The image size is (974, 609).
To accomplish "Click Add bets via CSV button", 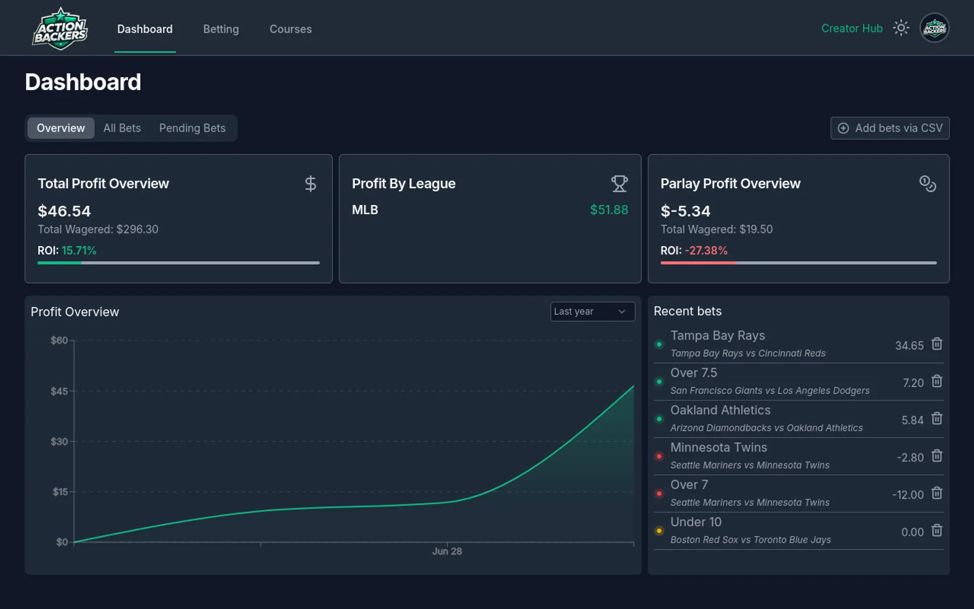I will [x=890, y=128].
